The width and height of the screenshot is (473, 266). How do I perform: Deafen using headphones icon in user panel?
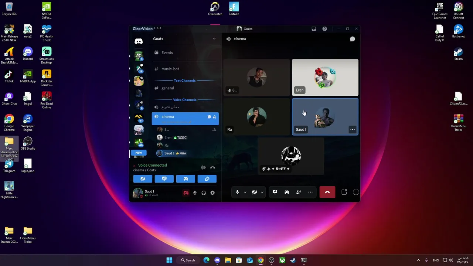click(204, 193)
